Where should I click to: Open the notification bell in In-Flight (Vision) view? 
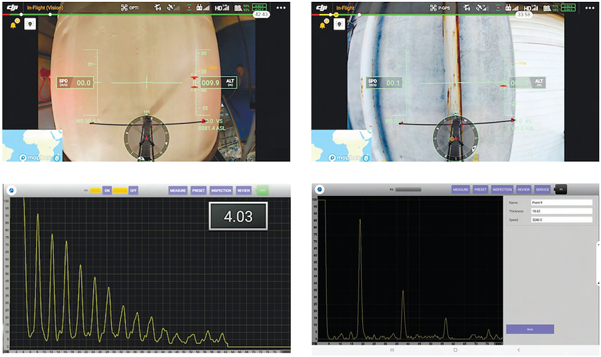pos(13,25)
